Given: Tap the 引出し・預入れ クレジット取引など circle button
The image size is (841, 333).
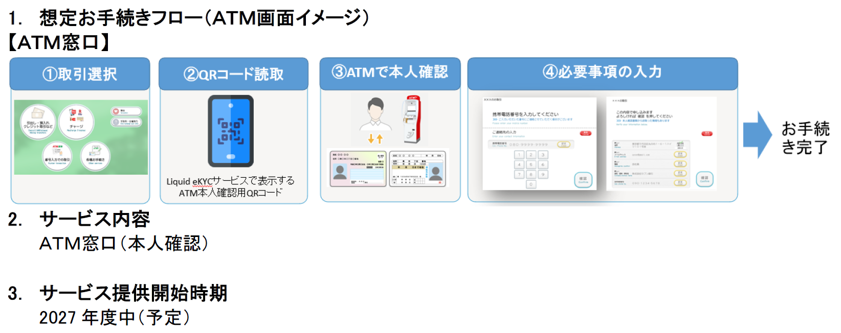Looking at the screenshot, I should pyautogui.click(x=38, y=123).
